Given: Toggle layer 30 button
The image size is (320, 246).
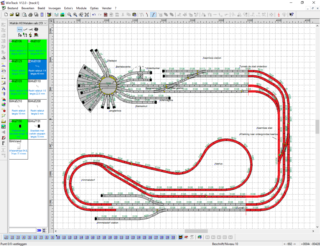Looking at the screenshot, I should (x=173, y=237).
